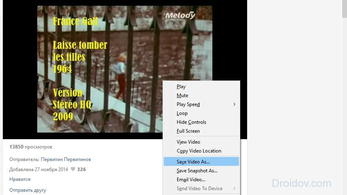
Task: Choose Save Video As... option
Action: click(x=193, y=162)
